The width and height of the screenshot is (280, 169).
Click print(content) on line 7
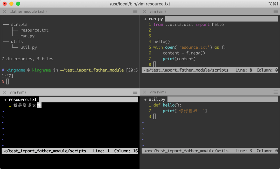tap(179, 59)
